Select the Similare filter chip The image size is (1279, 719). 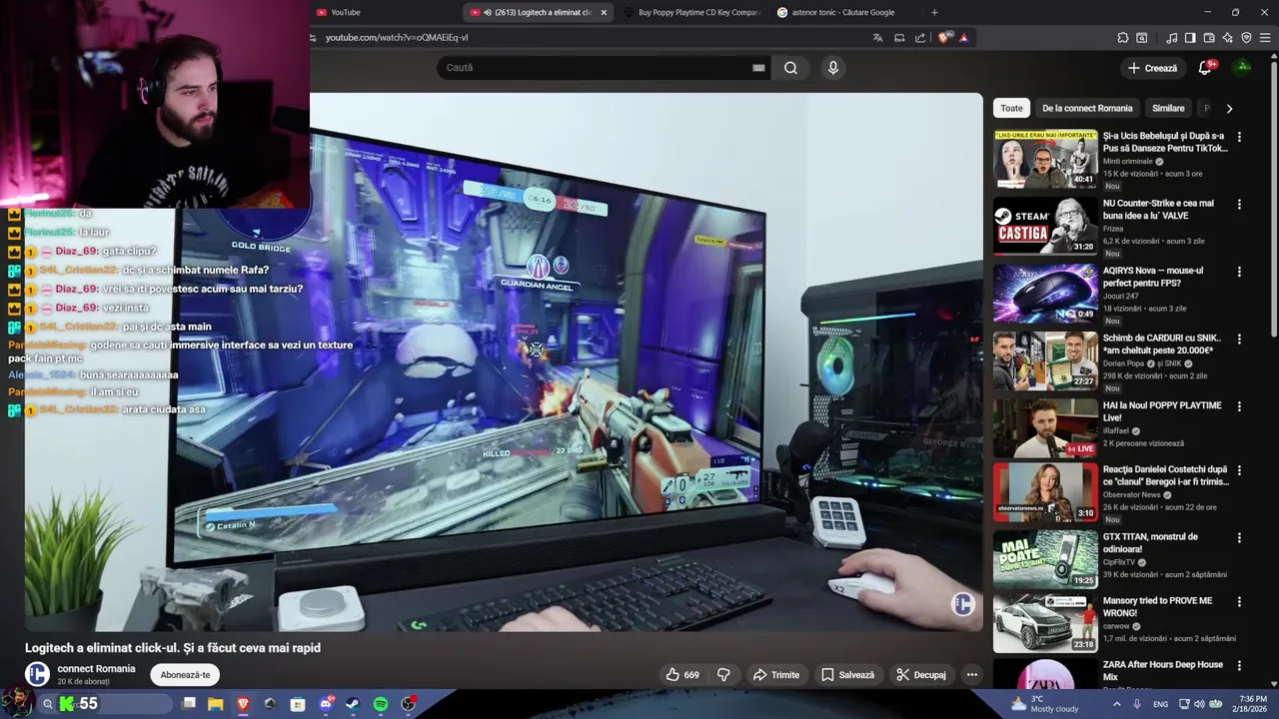1168,108
